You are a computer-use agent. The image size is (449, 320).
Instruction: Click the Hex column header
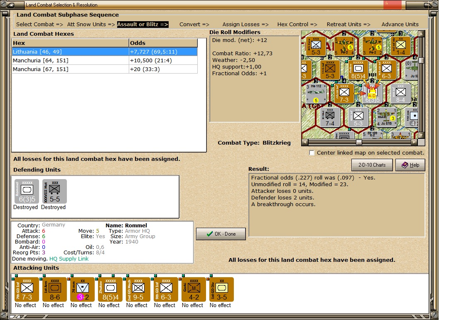point(71,43)
